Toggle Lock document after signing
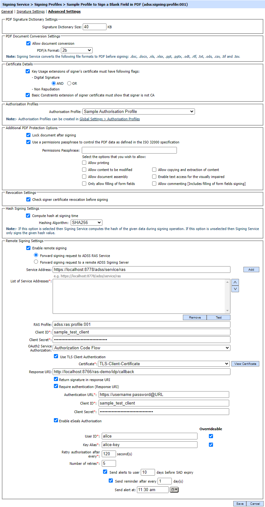This screenshot has width=265, height=507. coord(28,135)
